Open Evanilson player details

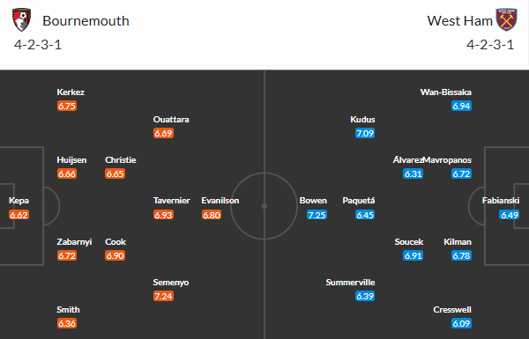(220, 201)
